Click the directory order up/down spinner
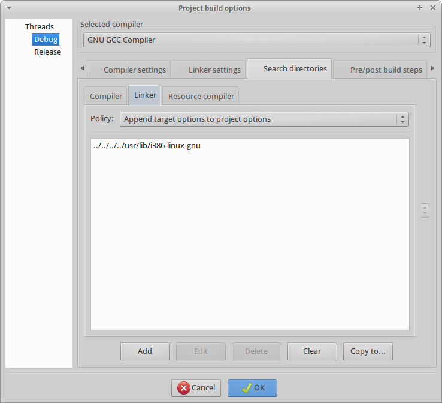Screen dimensions: 442x403 tap(425, 210)
